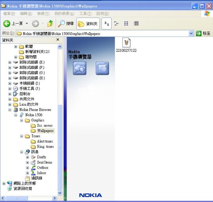Open the 工具 menu
Viewport: 213px width, 202px height.
(85, 14)
